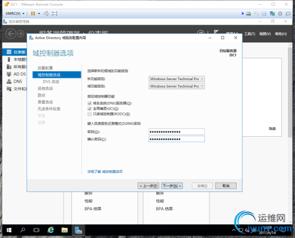The height and width of the screenshot is (238, 295).
Task: Click the notifications flag in Server Manager
Action: (x=217, y=32)
